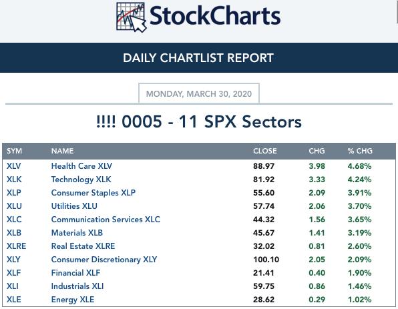Click the % CHG column header
The image size is (398, 309).
pyautogui.click(x=360, y=151)
